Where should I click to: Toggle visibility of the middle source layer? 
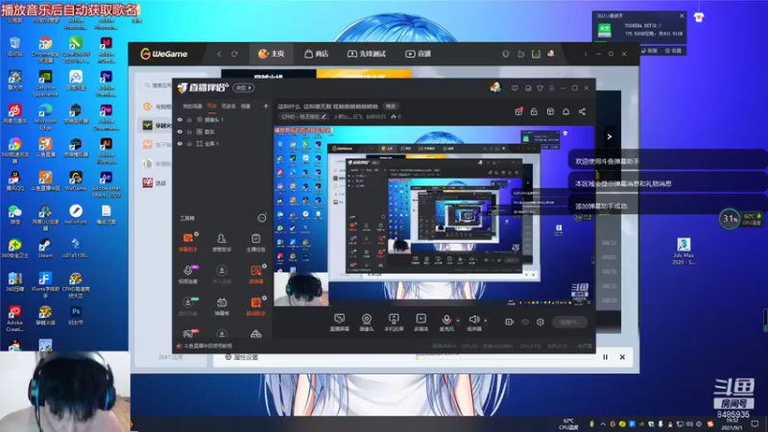[x=180, y=132]
